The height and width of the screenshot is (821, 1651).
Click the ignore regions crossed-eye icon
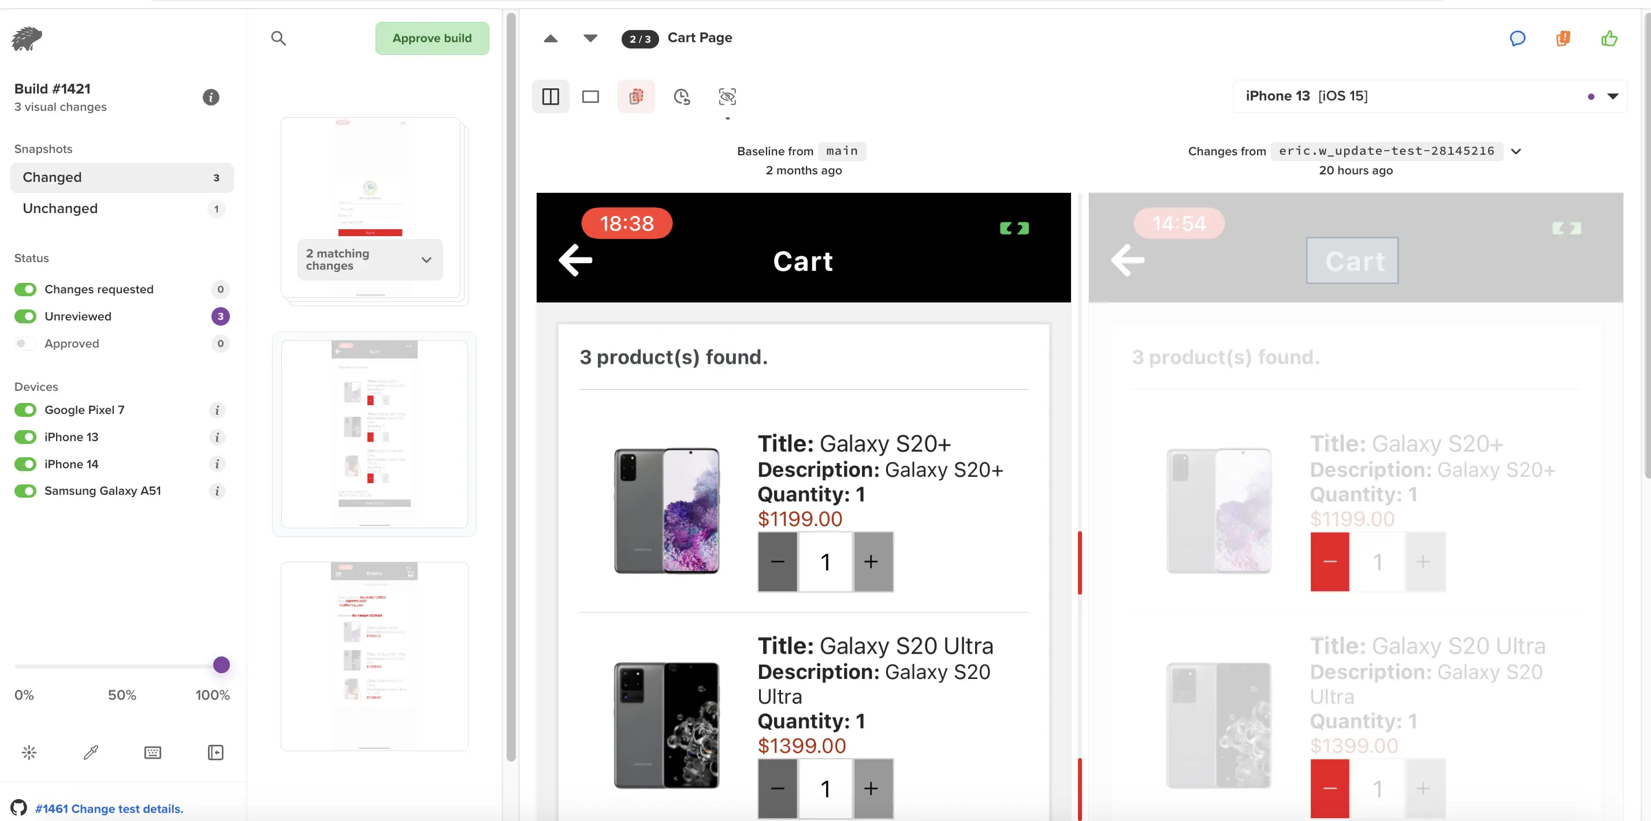pos(727,96)
